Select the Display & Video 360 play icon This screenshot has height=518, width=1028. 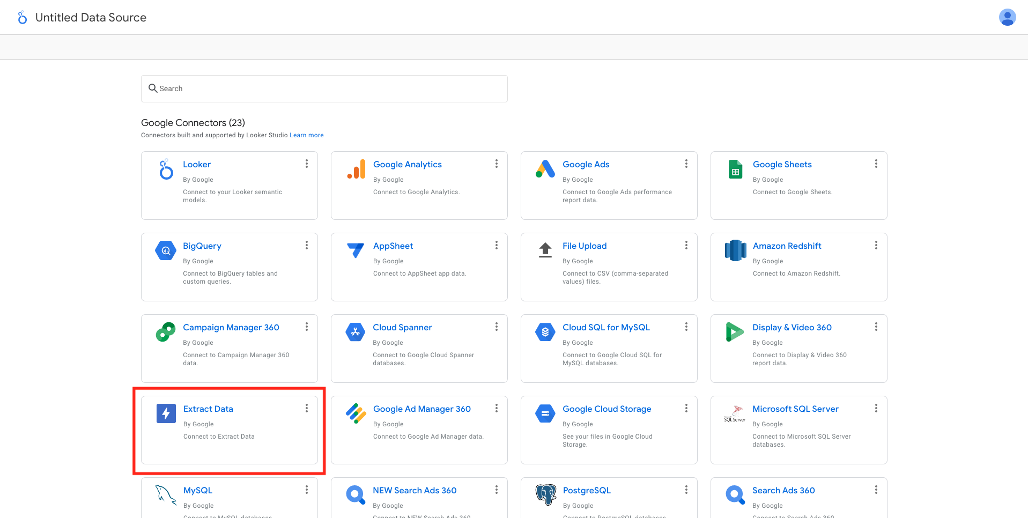(x=735, y=332)
